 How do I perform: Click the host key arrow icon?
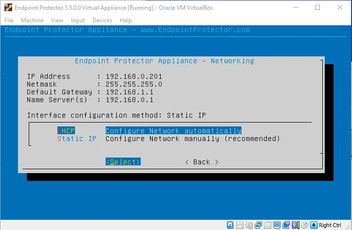point(314,225)
